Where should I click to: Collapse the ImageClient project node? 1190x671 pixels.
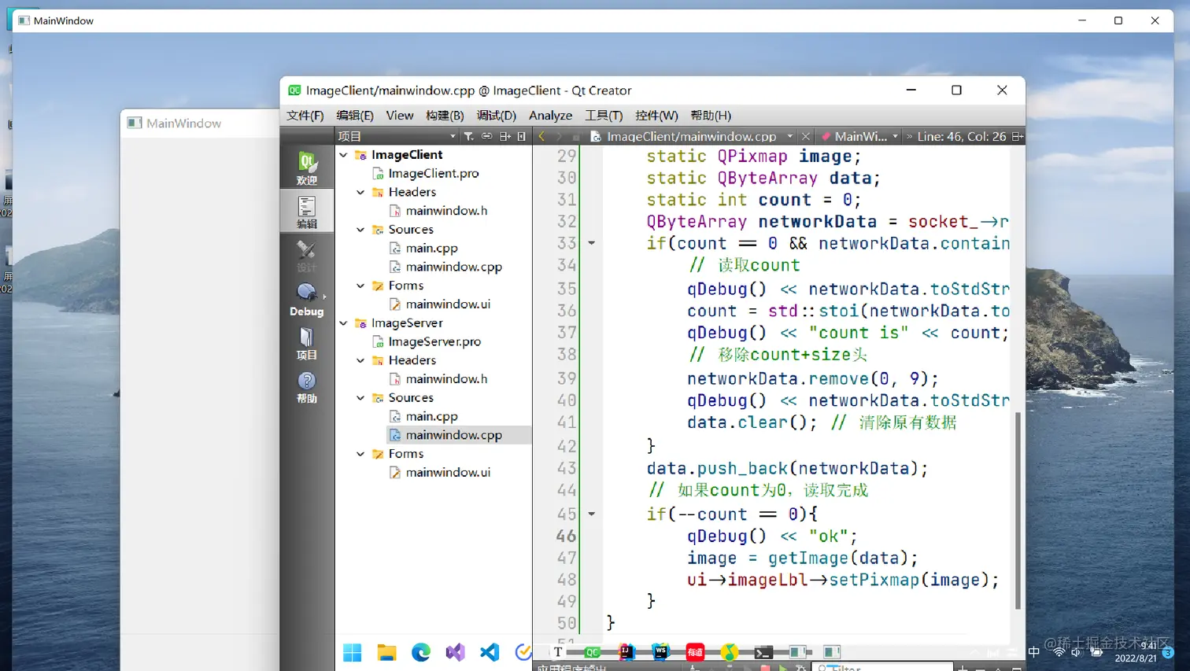[x=344, y=155]
